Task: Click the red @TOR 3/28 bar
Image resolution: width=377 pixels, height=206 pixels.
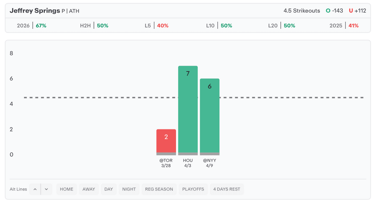Action: pos(166,142)
